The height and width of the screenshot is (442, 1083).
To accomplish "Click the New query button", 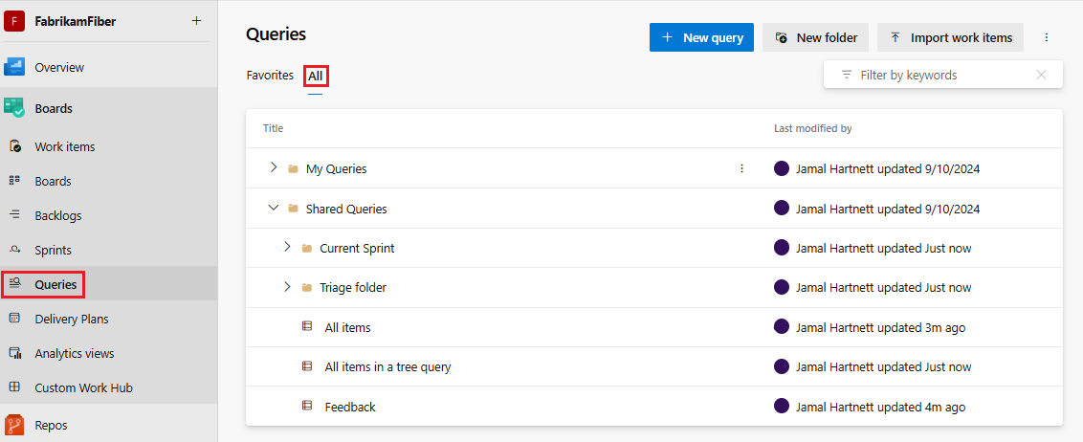I will click(701, 37).
